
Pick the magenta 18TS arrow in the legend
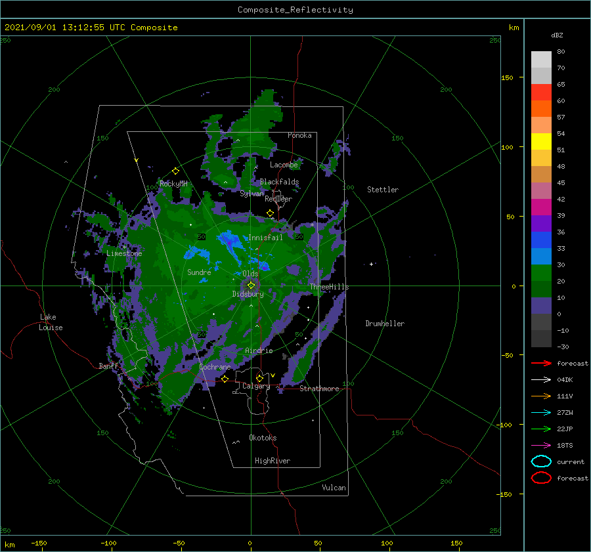pyautogui.click(x=541, y=446)
